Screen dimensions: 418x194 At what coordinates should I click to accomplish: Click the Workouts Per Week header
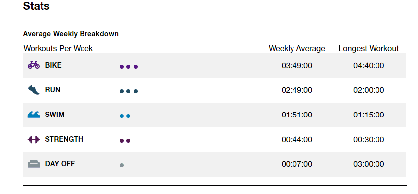coord(58,48)
